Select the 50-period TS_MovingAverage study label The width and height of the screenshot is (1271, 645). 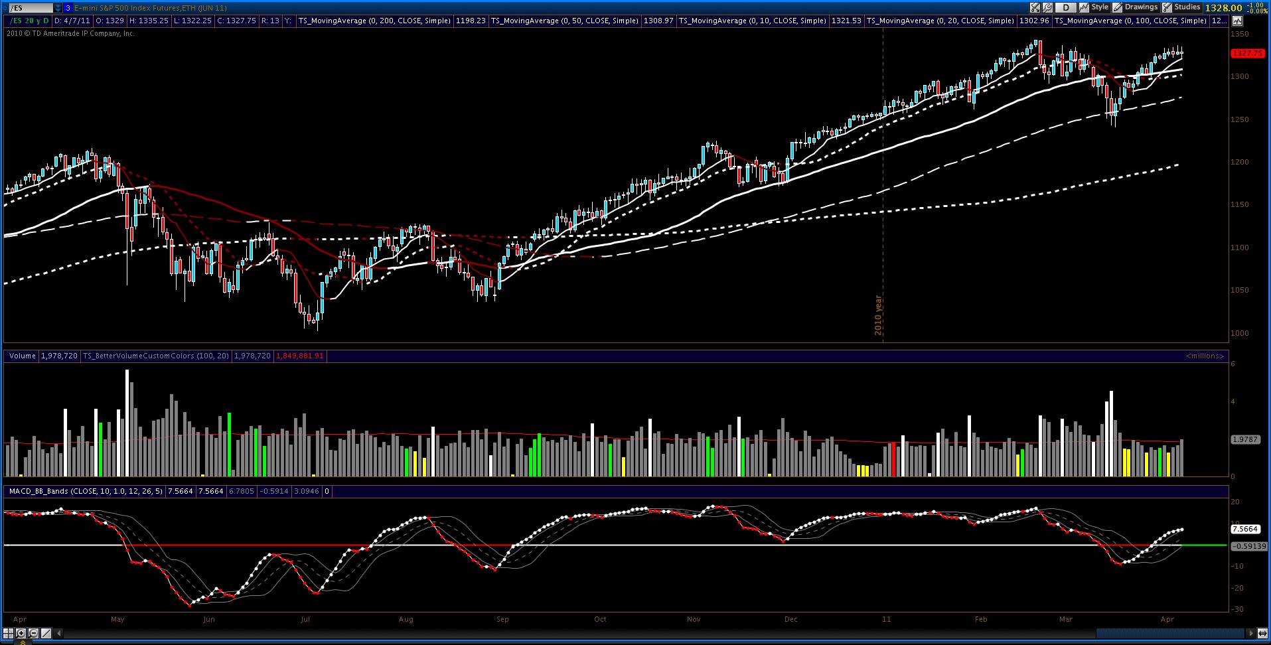[x=564, y=21]
